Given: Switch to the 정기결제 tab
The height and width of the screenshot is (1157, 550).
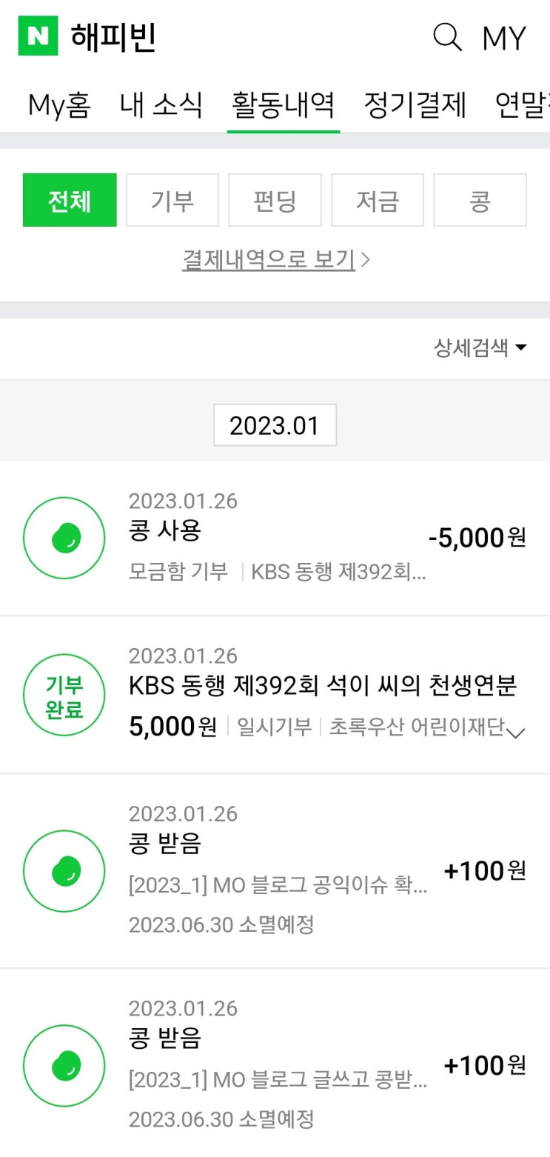Looking at the screenshot, I should [415, 106].
